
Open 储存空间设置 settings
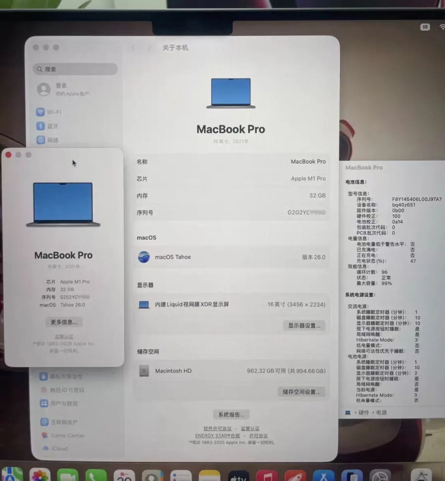(302, 392)
